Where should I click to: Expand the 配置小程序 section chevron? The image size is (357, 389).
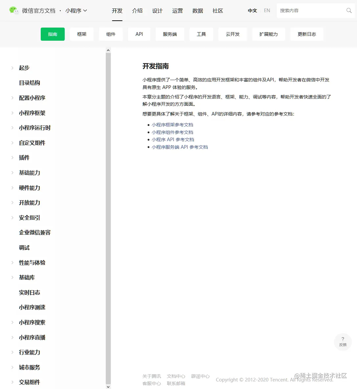12,98
